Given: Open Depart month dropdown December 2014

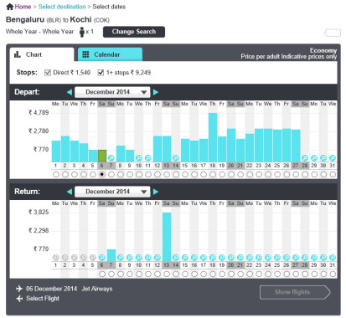Looking at the screenshot, I should 112,92.
